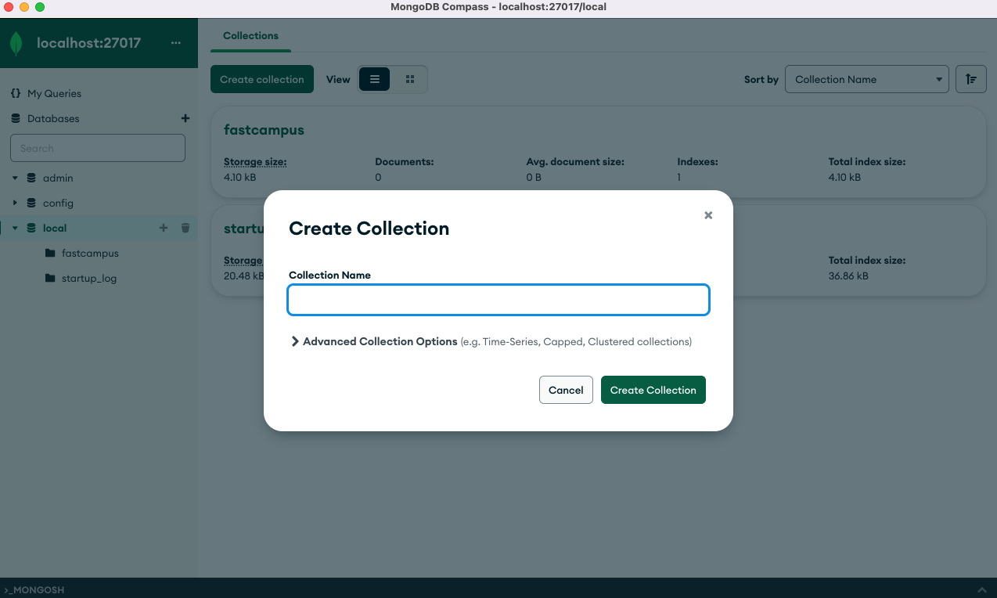Click the Storage size label in fastcampus card

pyautogui.click(x=255, y=162)
